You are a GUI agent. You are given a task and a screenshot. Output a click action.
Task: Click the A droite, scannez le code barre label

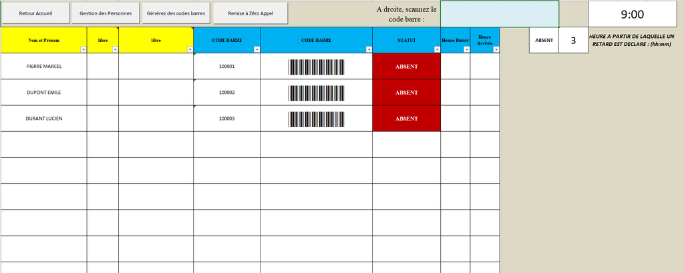(406, 15)
